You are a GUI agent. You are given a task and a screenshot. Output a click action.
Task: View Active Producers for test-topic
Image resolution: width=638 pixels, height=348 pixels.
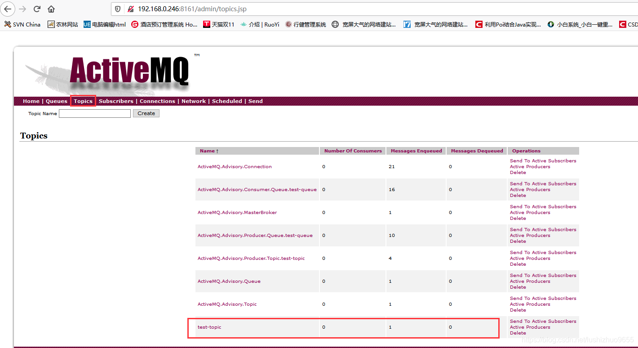pos(530,327)
